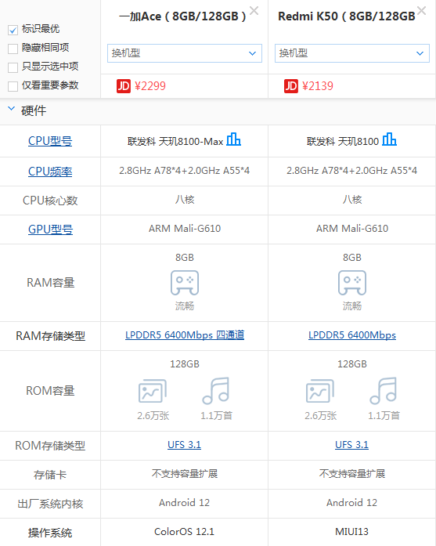Click the music note icon in 一加Ace ROM容量
436x546 pixels.
click(x=216, y=391)
